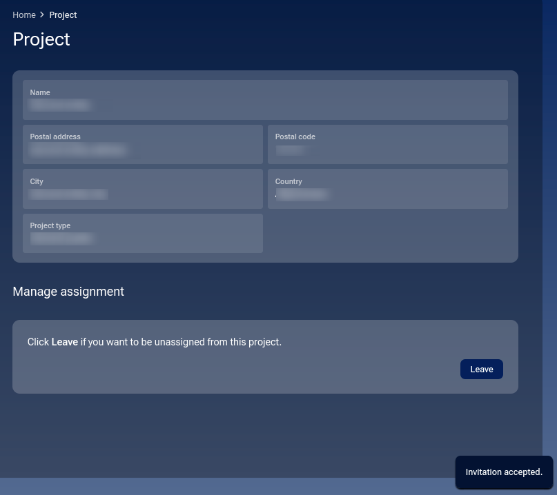Go to Home in breadcrumb

24,15
